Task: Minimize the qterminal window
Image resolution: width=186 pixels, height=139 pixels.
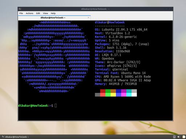Action: tap(165, 9)
